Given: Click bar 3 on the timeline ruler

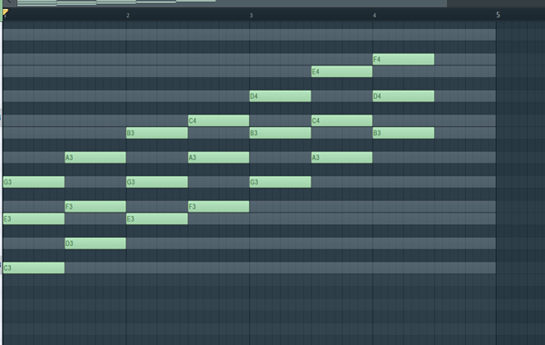Looking at the screenshot, I should [x=251, y=15].
